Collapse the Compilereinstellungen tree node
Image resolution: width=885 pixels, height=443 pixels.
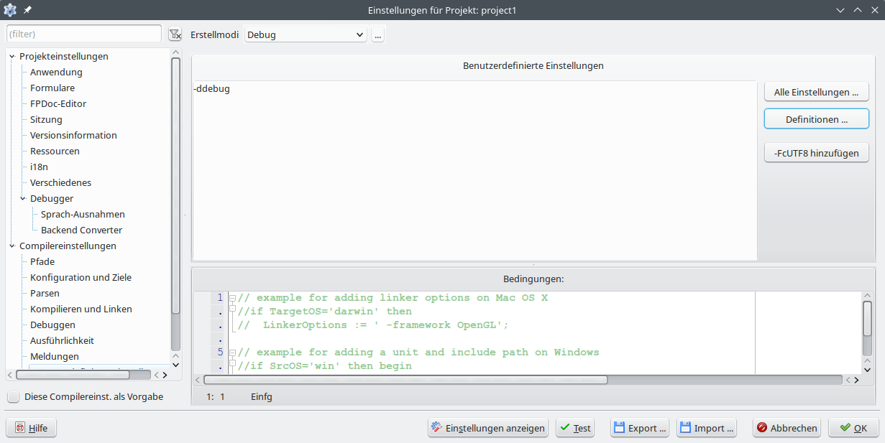(12, 246)
